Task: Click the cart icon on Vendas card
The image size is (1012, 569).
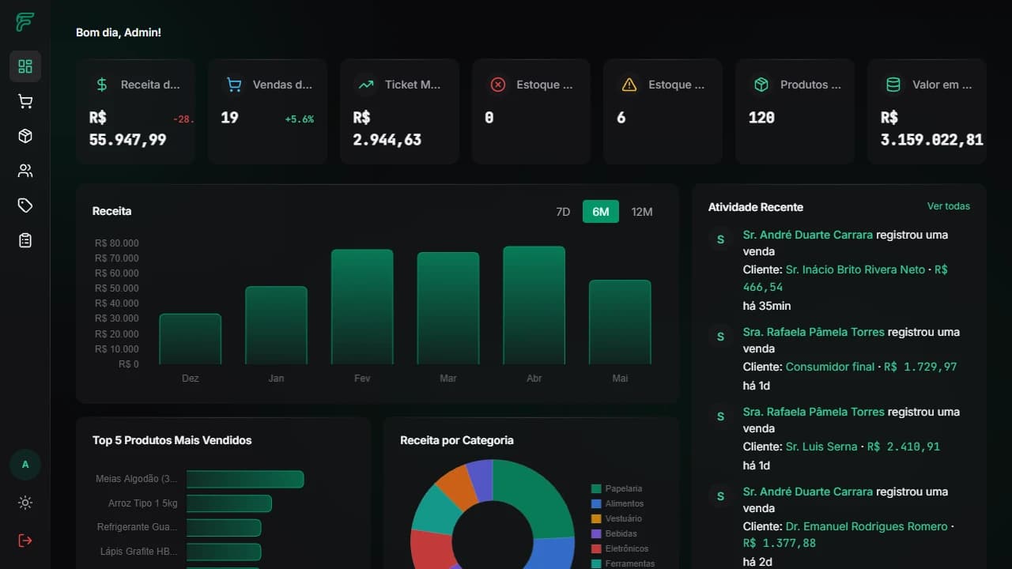Action: coord(234,85)
